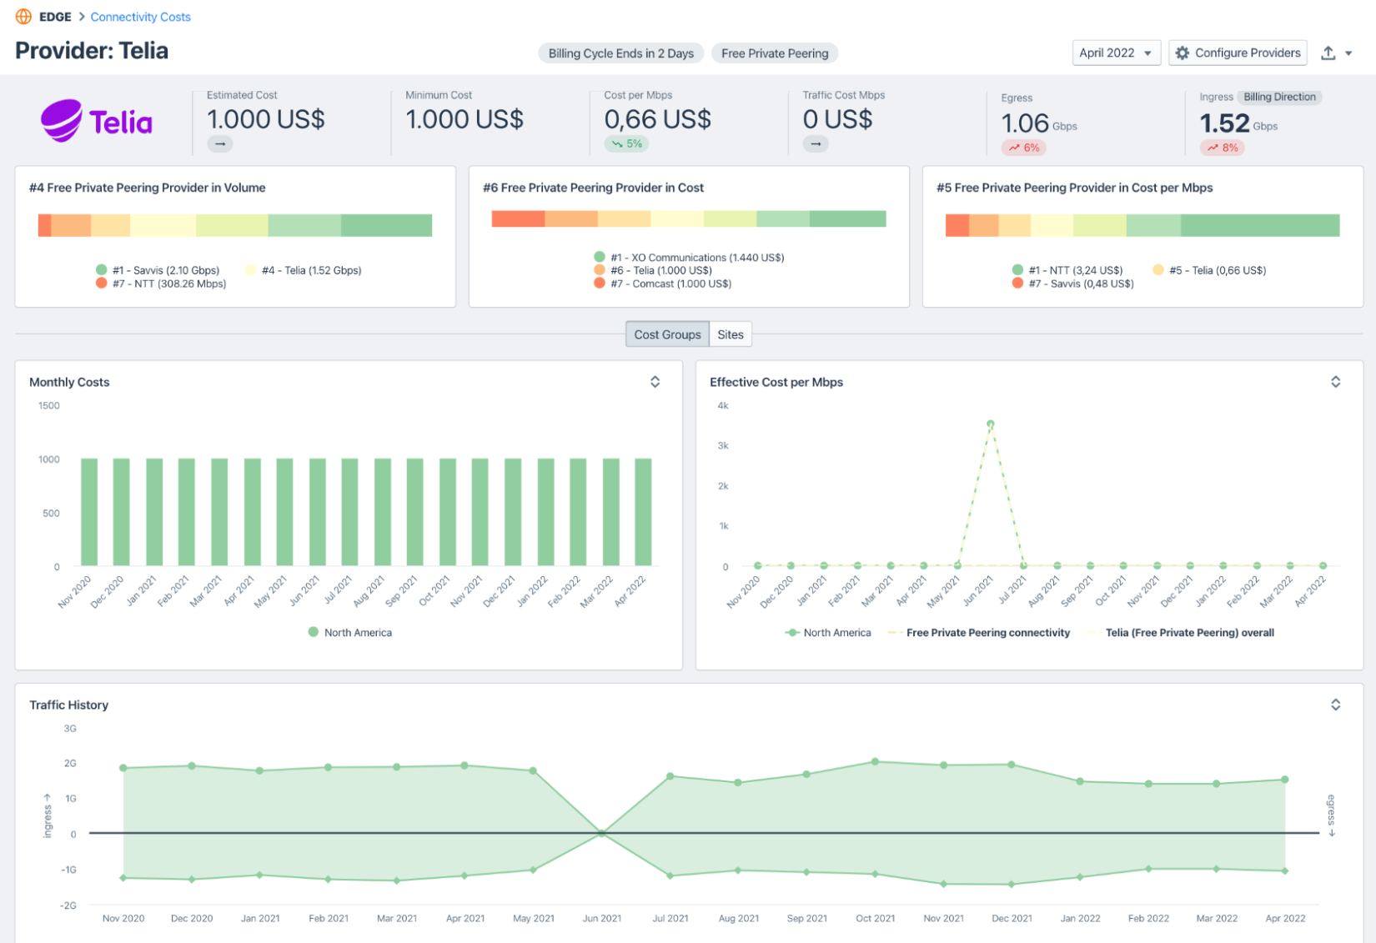The width and height of the screenshot is (1376, 943).
Task: Click the Oct 2021 ingress point in Traffic History
Action: [x=875, y=762]
